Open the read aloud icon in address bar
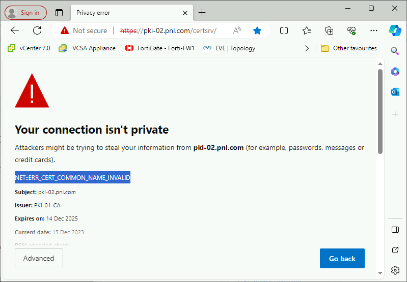 (x=237, y=30)
